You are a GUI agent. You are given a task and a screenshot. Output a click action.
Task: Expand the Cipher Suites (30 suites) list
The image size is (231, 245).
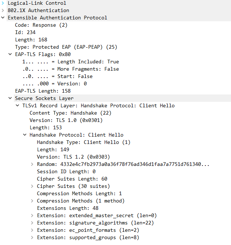click(x=33, y=186)
